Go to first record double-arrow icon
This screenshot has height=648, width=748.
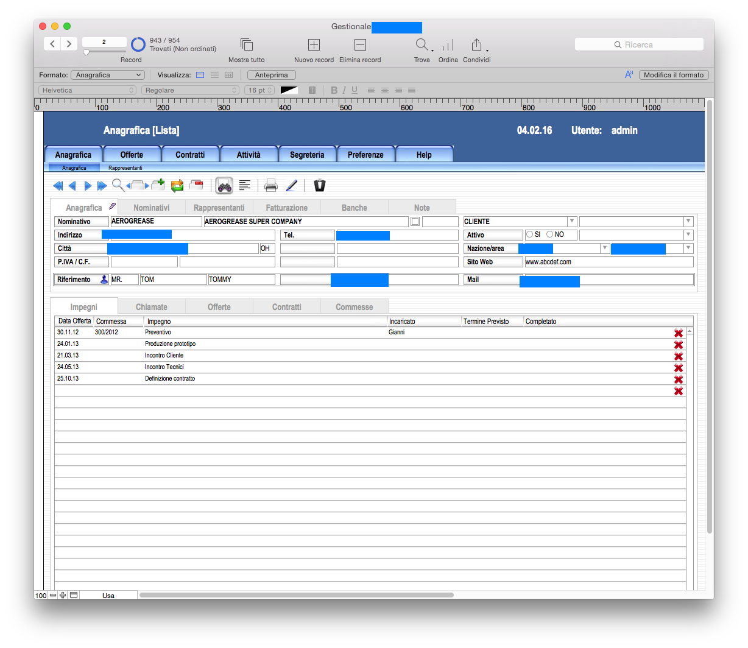58,186
